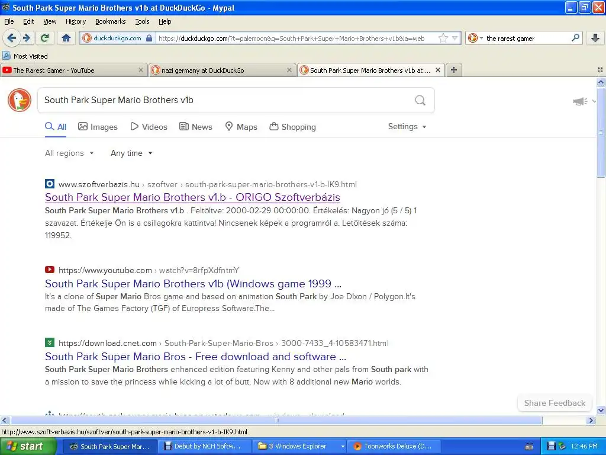Image resolution: width=606 pixels, height=455 pixels.
Task: Click the YouTube result favicon
Action: [50, 270]
